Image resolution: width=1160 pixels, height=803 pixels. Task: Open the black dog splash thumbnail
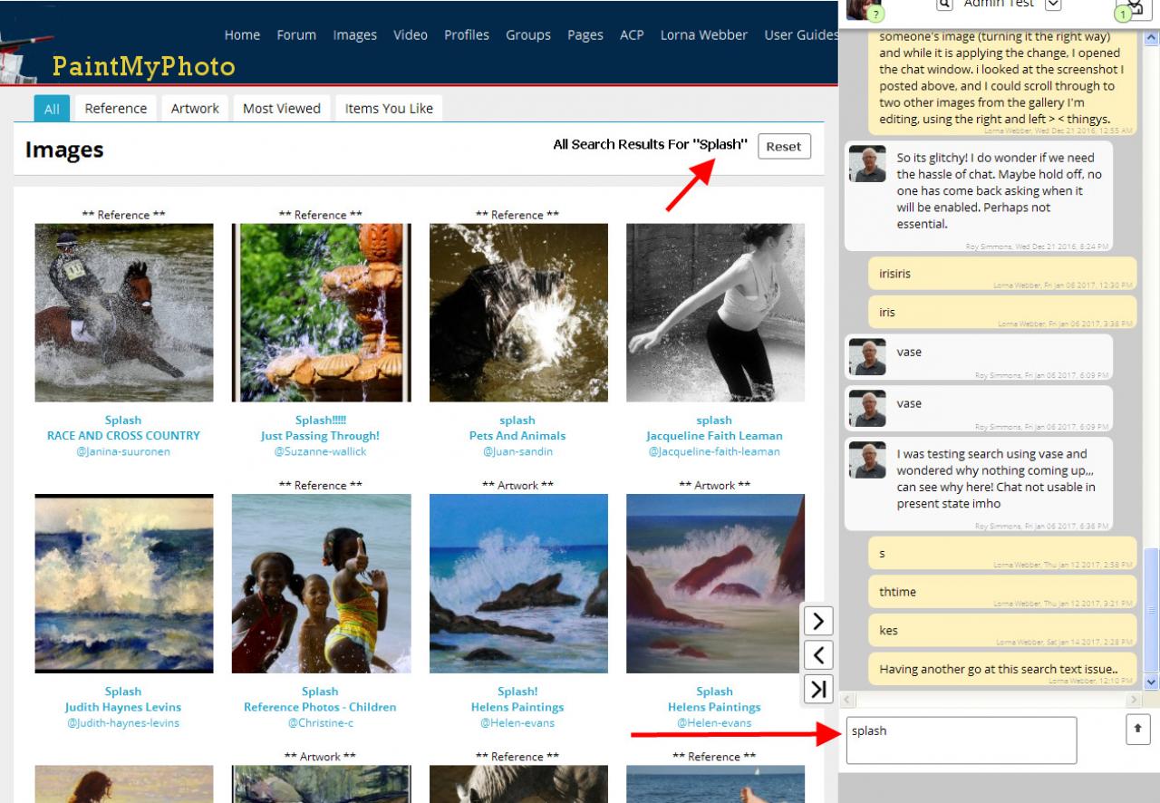coord(518,313)
